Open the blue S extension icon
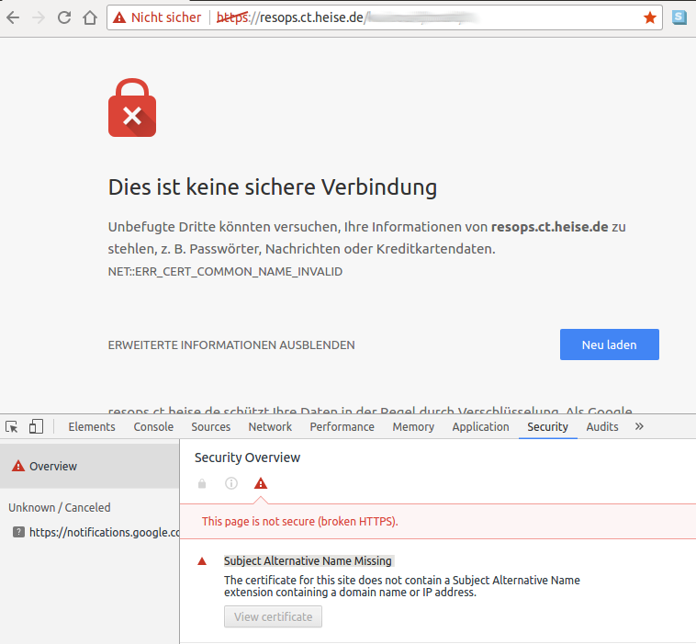This screenshot has width=696, height=644. (679, 17)
